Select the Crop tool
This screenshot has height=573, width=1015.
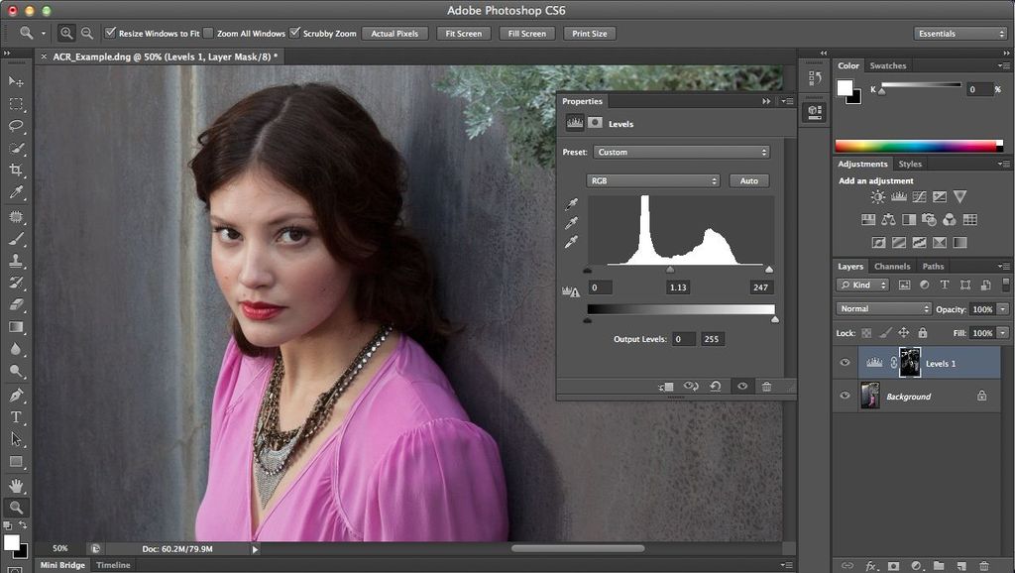(16, 171)
